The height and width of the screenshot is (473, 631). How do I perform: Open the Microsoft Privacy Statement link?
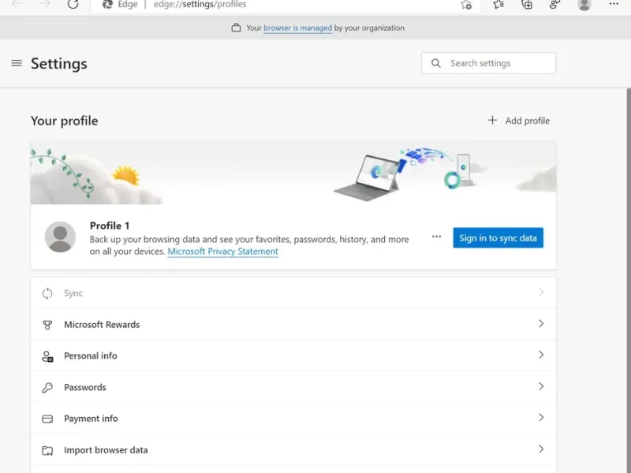coord(222,251)
